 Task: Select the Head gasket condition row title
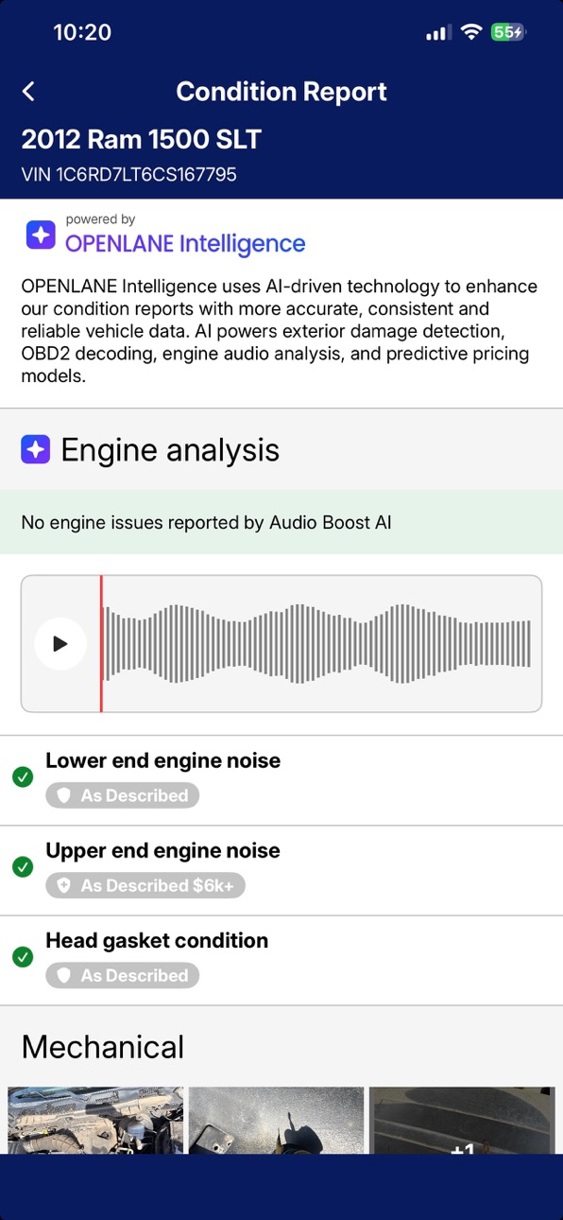(x=157, y=940)
